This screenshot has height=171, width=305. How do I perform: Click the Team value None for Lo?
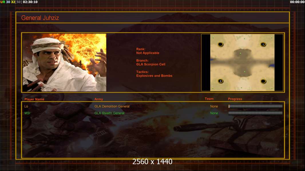click(x=214, y=106)
